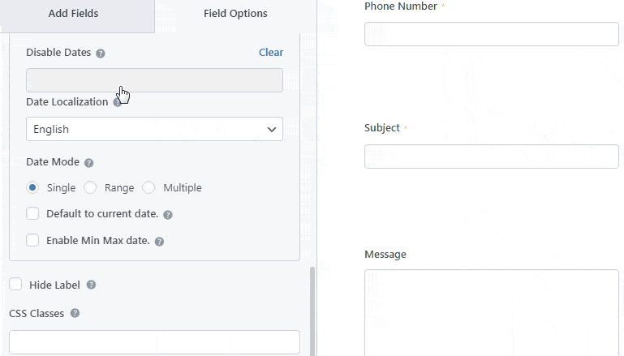Enable Default to current date checkbox

point(32,213)
